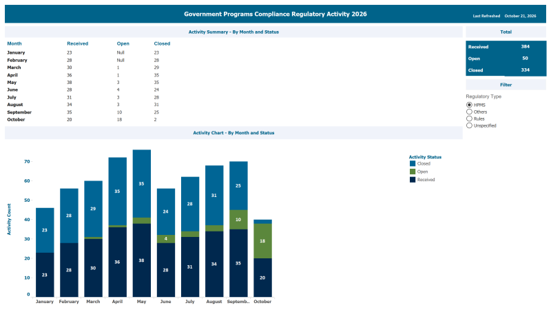The width and height of the screenshot is (551, 310).
Task: Click January's Received bar segment
Action: (45, 275)
